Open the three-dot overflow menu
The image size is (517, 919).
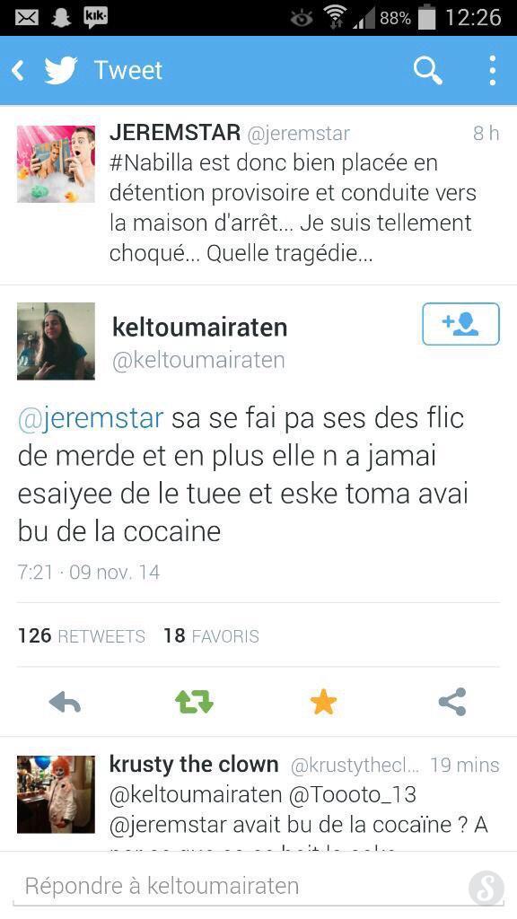click(493, 71)
